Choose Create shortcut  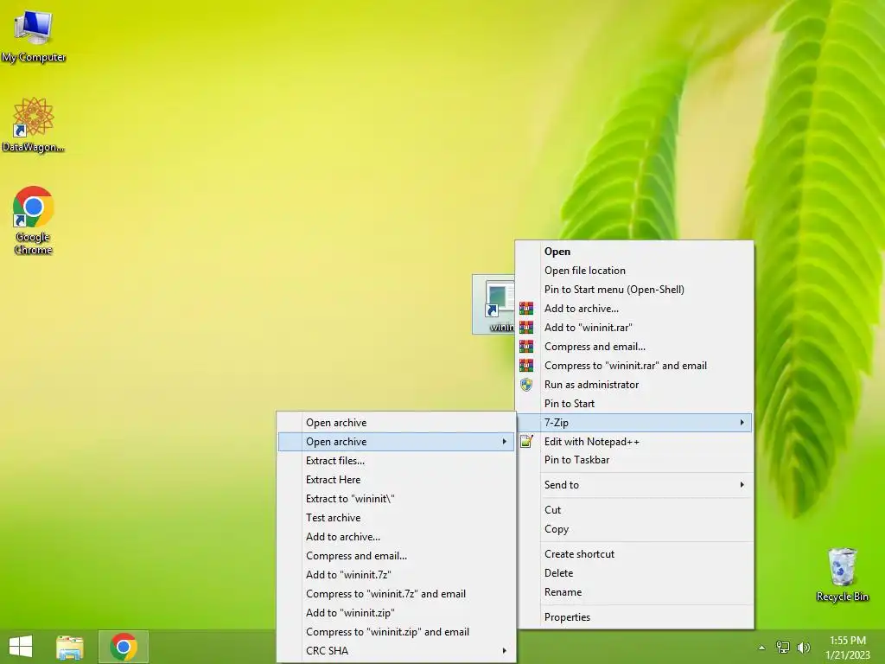pyautogui.click(x=635, y=554)
